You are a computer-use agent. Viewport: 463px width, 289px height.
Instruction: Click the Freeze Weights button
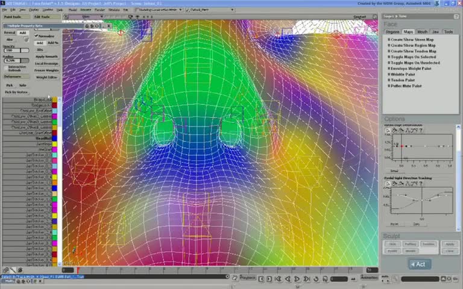pyautogui.click(x=46, y=70)
